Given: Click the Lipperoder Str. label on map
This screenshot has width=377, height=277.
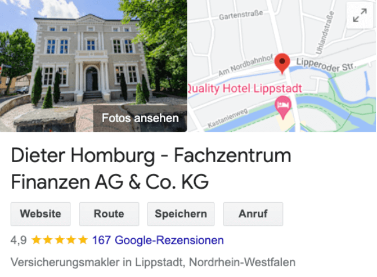Looking at the screenshot, I should coord(326,65).
